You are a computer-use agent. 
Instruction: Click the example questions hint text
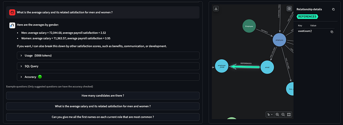50,87
